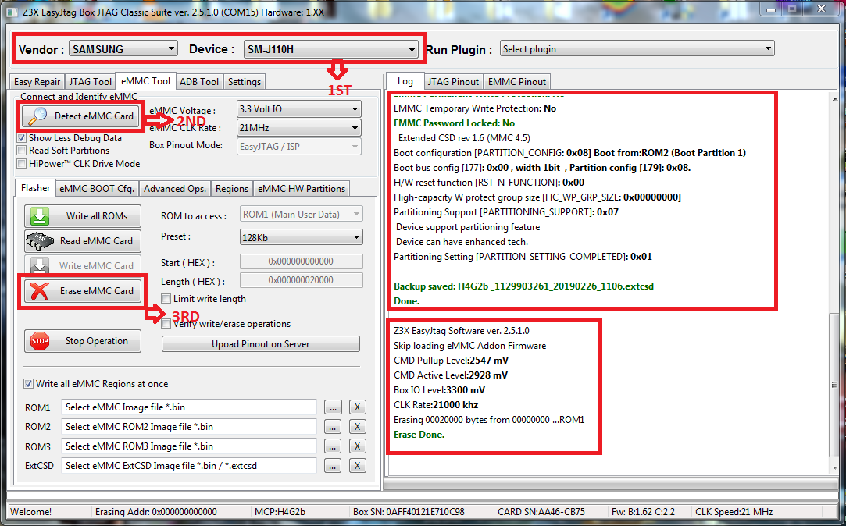Click 'Box SN: 0AFF40121E710C98' status entry

tap(409, 511)
